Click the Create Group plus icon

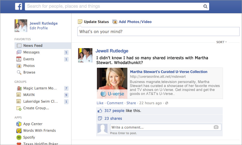coord(19,108)
